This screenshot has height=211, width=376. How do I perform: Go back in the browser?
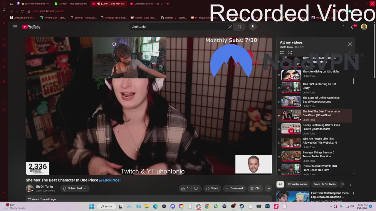tap(12, 11)
